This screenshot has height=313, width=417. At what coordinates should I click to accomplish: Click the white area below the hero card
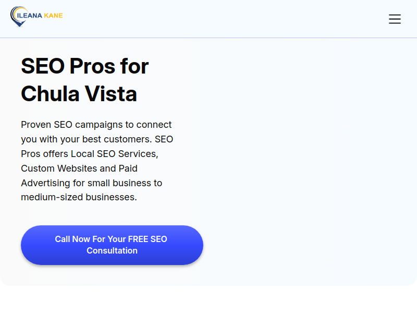click(208, 299)
